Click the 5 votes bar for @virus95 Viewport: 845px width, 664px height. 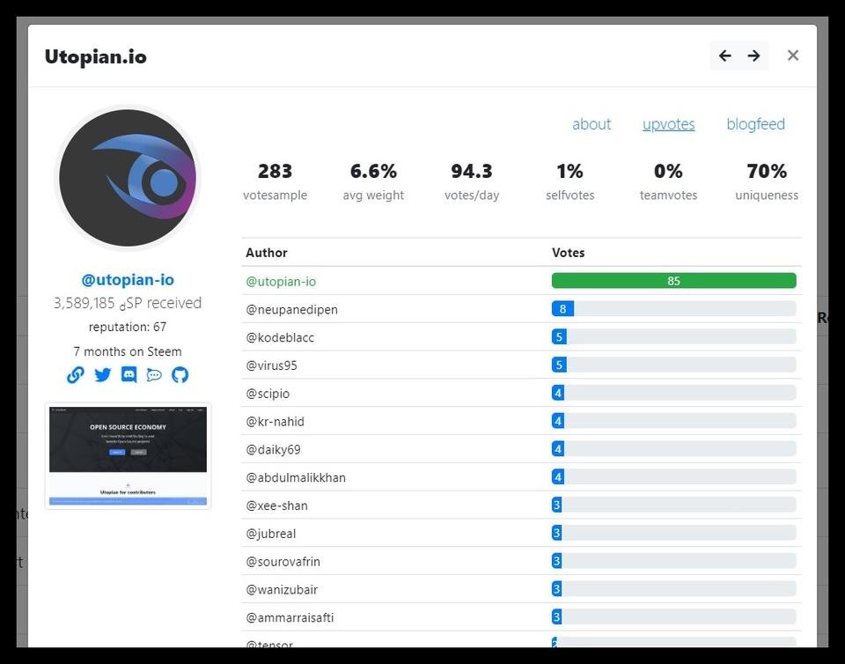coord(559,365)
